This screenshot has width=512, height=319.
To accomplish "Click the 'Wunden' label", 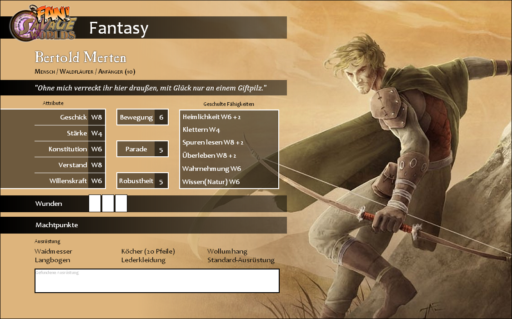I will [49, 204].
